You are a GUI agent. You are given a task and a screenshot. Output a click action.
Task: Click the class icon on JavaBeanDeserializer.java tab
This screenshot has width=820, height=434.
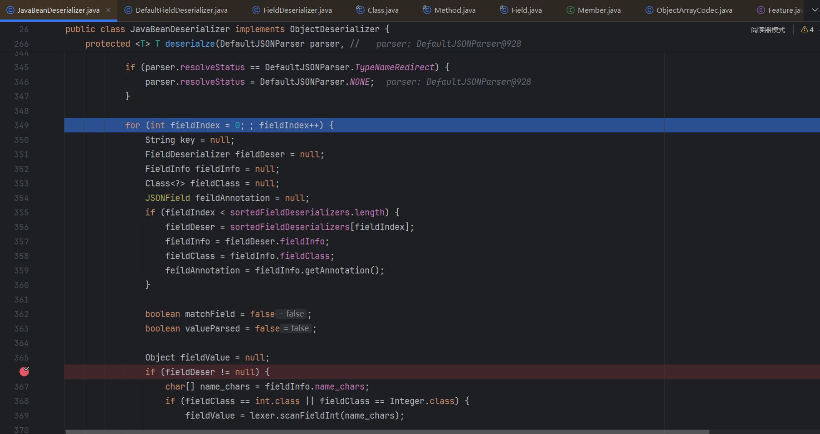tap(10, 10)
